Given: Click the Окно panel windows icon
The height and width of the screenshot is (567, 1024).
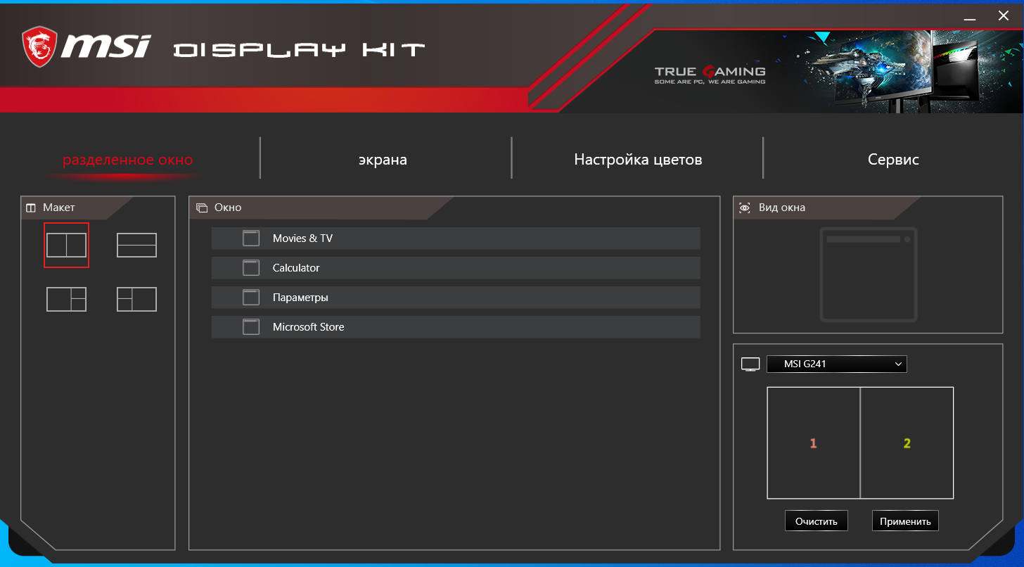Looking at the screenshot, I should (202, 208).
